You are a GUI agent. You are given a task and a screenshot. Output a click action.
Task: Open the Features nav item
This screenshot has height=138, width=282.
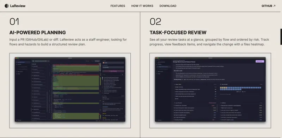(118, 6)
